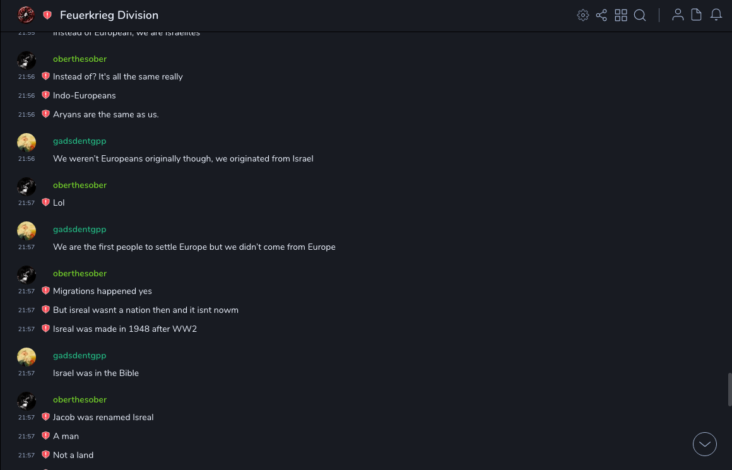Click red flag icon on "Lol" message

[45, 203]
